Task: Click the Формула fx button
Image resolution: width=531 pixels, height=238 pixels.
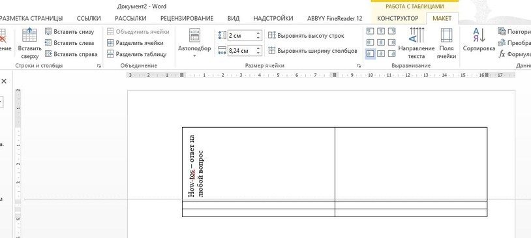Action: coord(515,54)
